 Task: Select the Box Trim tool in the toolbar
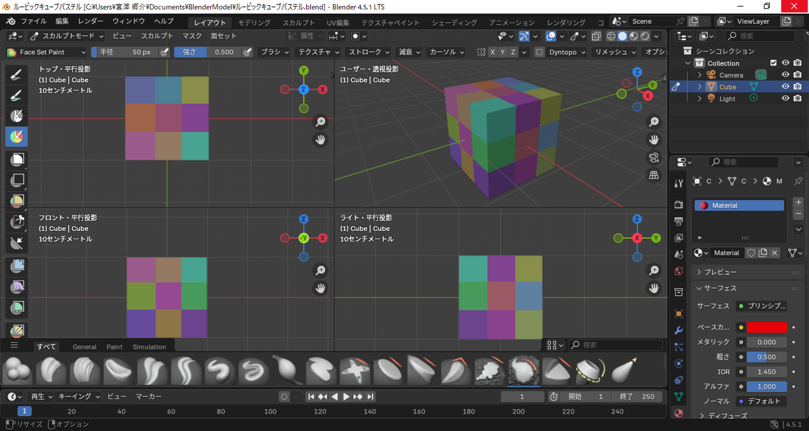(x=16, y=222)
